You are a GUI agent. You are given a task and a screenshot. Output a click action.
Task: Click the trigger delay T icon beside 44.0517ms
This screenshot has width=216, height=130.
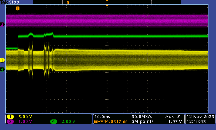96,122
